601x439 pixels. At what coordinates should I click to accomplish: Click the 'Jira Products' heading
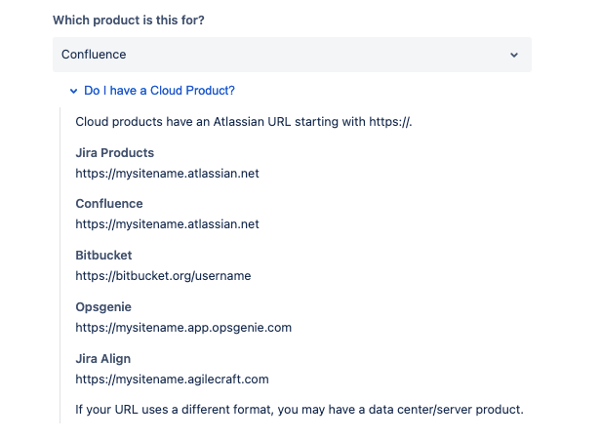(x=114, y=152)
